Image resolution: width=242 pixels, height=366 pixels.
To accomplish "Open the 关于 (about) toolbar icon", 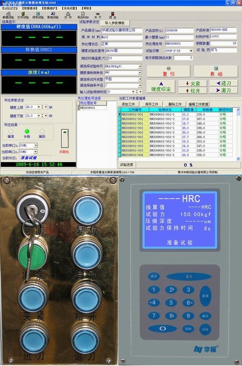I will coord(98,16).
